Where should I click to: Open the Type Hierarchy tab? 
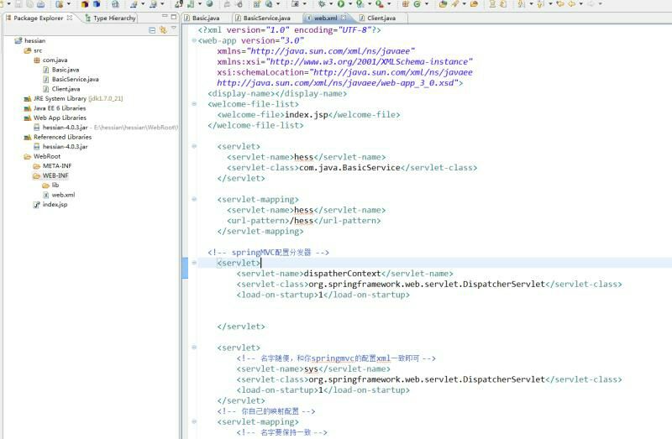pyautogui.click(x=113, y=18)
